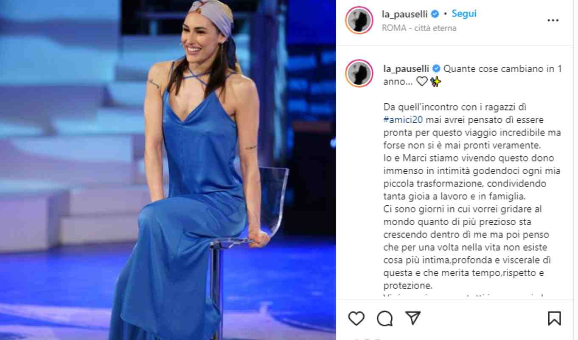Click the caption paragraph mentioning 'Io e Marci'
The width and height of the screenshot is (578, 340).
(x=472, y=177)
